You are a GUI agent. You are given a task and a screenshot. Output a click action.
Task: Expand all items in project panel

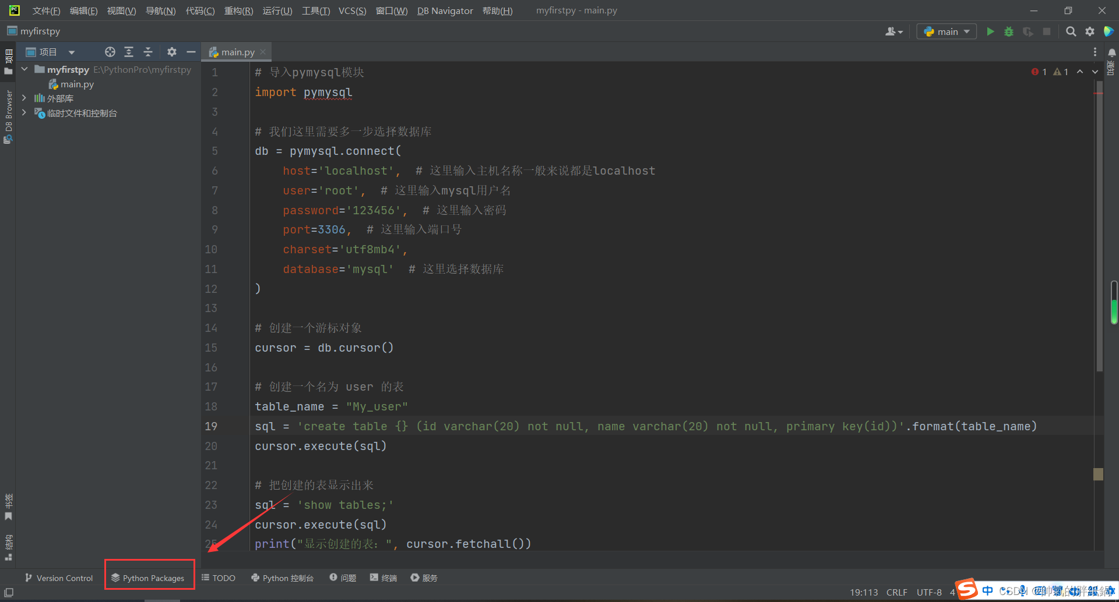coord(129,52)
